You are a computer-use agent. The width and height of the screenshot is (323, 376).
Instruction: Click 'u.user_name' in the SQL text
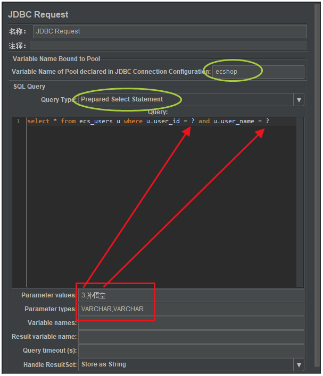click(x=234, y=121)
